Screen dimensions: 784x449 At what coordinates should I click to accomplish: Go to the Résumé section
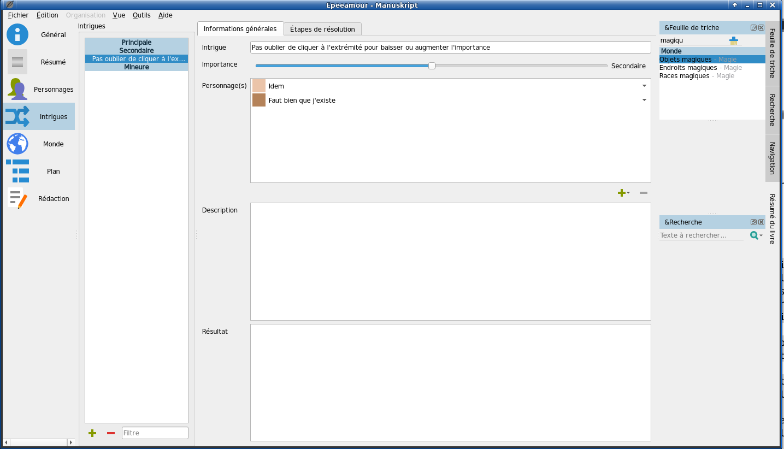[39, 62]
